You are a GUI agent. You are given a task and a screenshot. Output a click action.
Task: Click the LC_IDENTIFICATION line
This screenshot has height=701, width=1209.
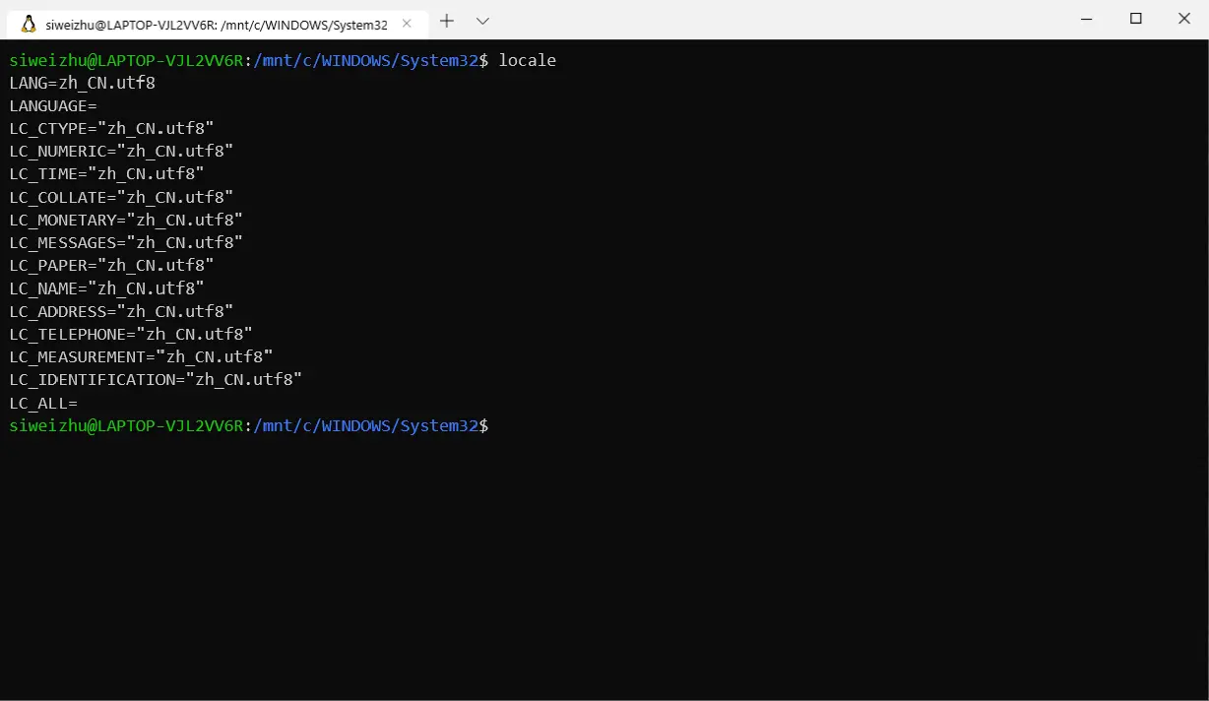point(156,379)
